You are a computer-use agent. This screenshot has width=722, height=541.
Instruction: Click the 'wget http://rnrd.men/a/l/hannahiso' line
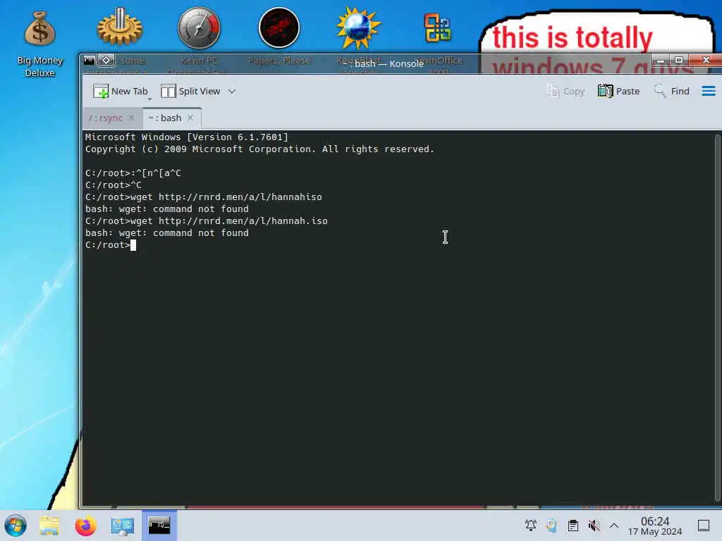click(204, 197)
